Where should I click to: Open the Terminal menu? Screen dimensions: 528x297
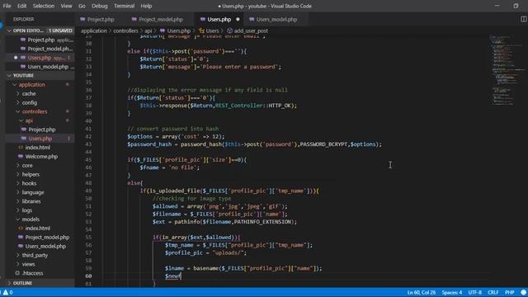pos(124,6)
